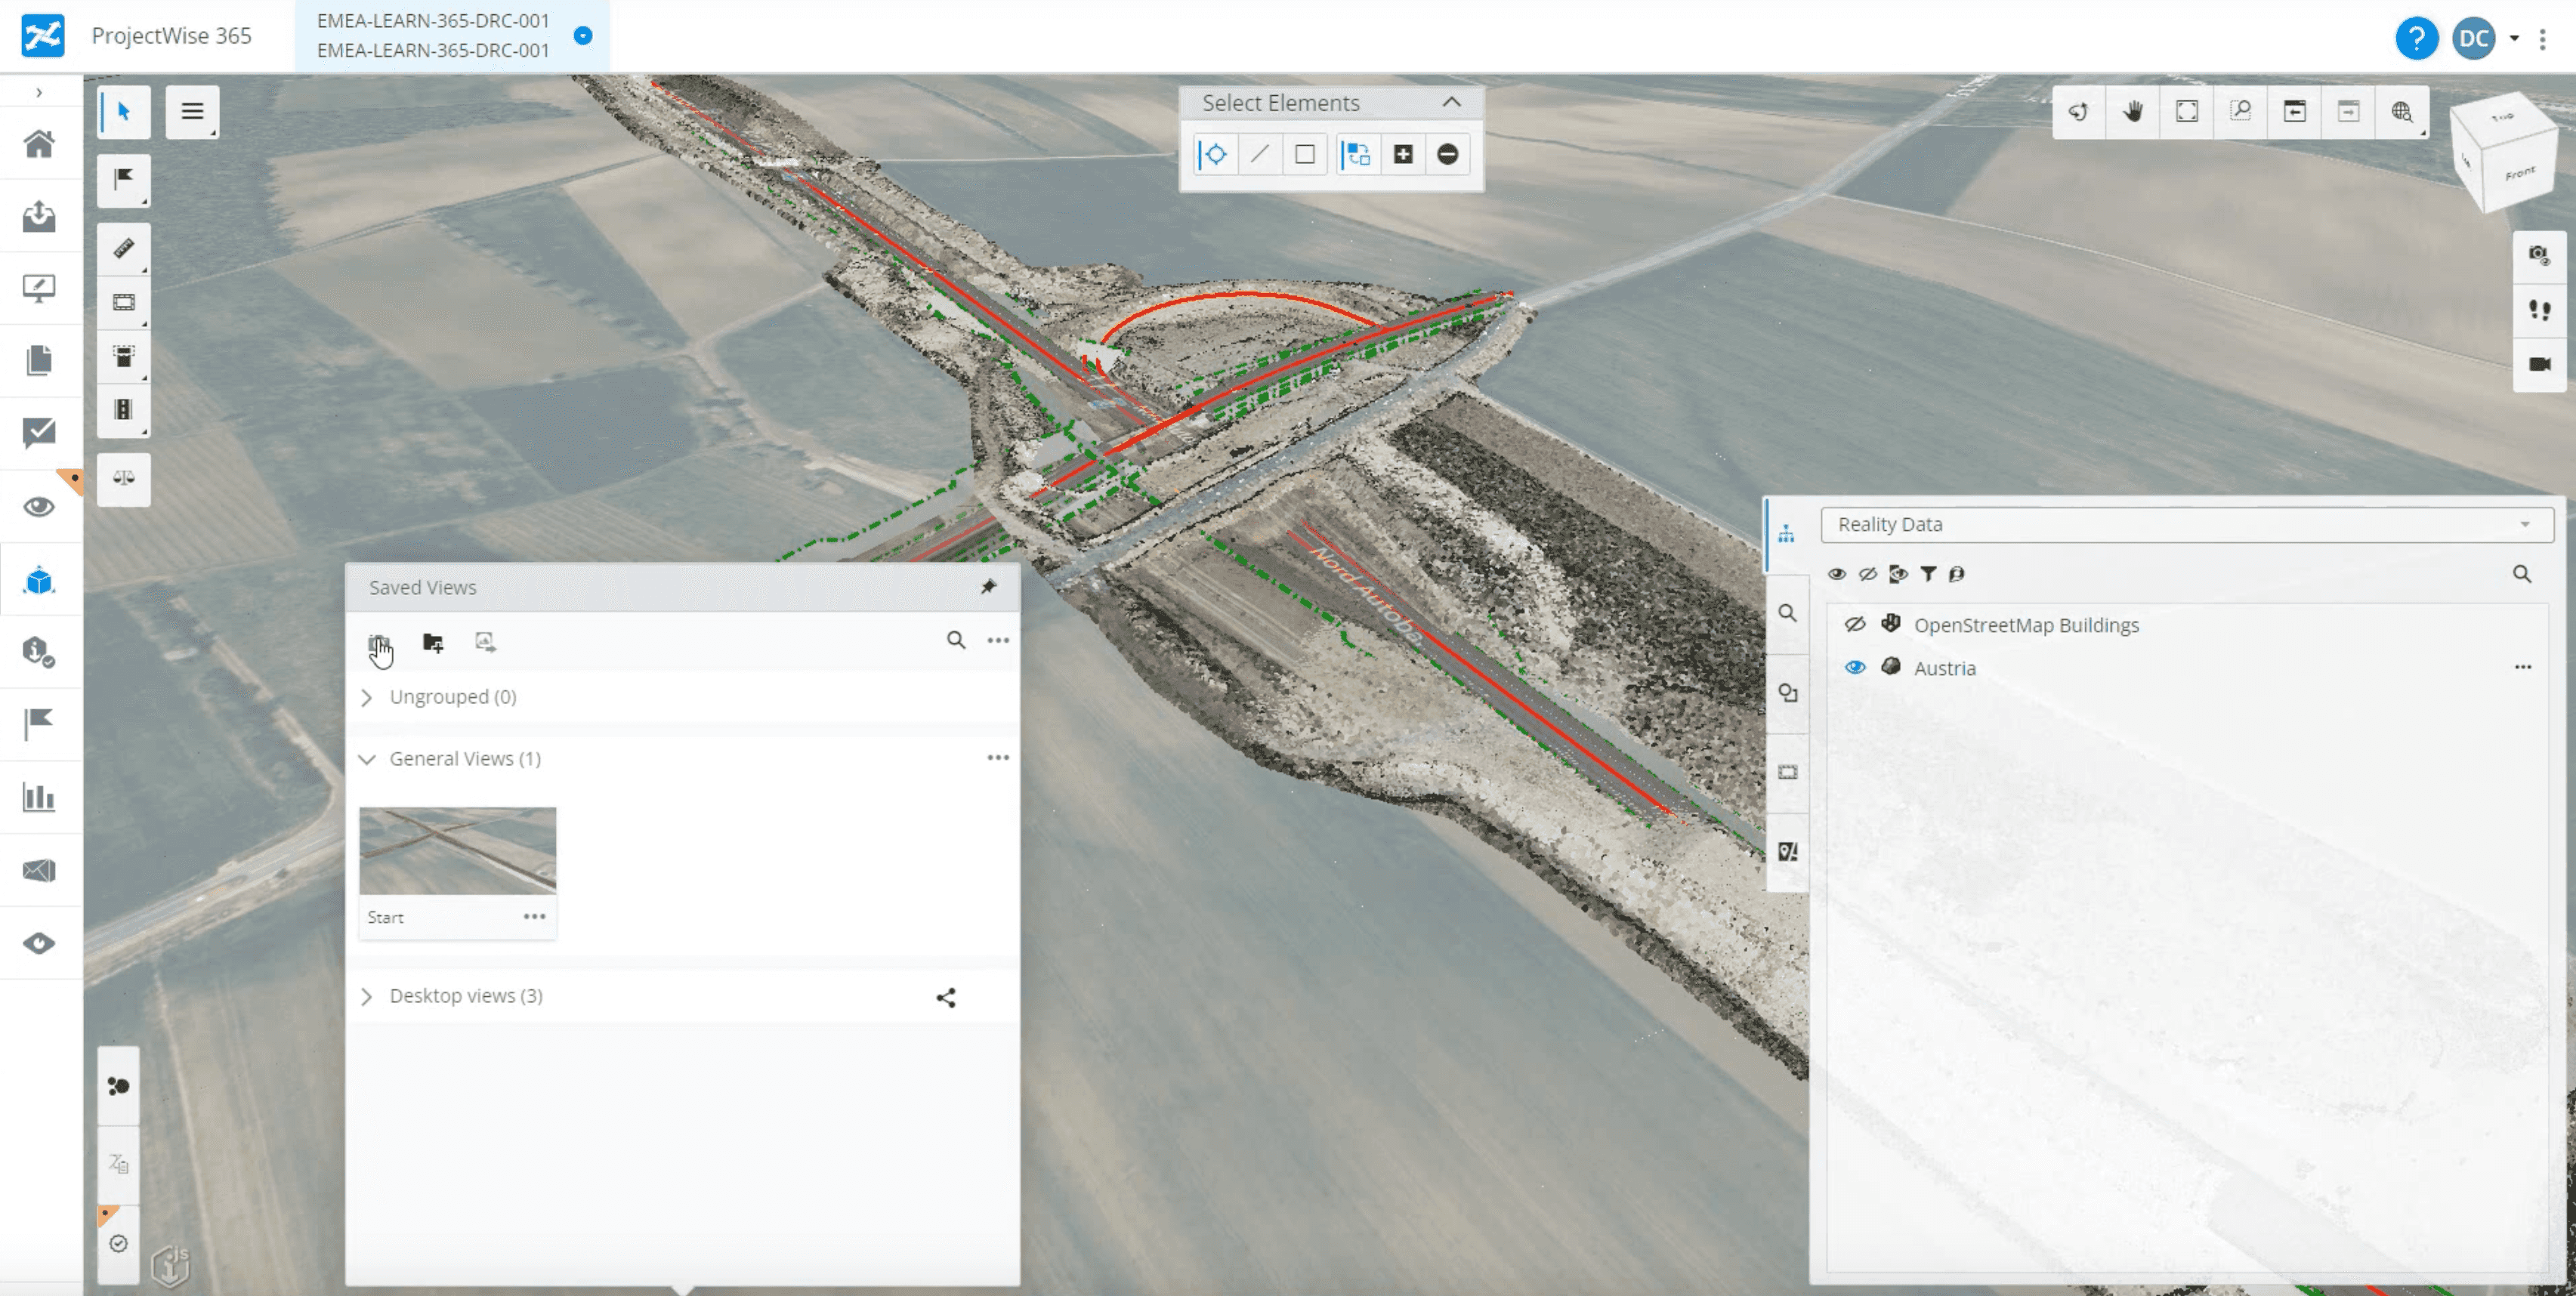Click the Fit view icon
The width and height of the screenshot is (2576, 1296).
[x=2186, y=111]
